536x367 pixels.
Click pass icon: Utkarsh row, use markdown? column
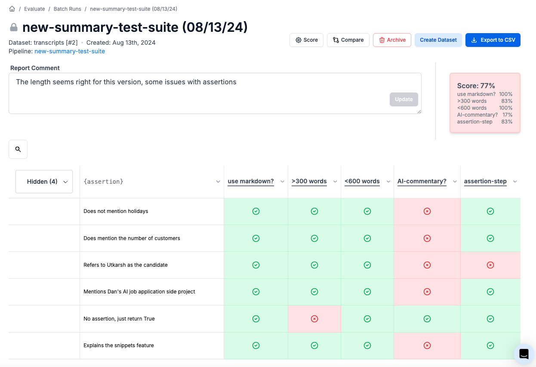[x=256, y=265]
